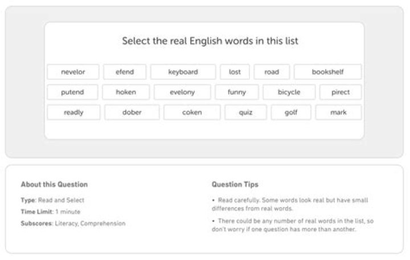Select the 'lost' word tile
Image resolution: width=410 pixels, height=260 pixels.
point(235,72)
